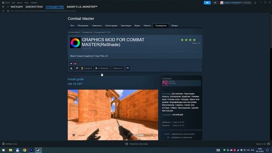Click the Английский language link
272x153 pixels.
click(x=178, y=115)
